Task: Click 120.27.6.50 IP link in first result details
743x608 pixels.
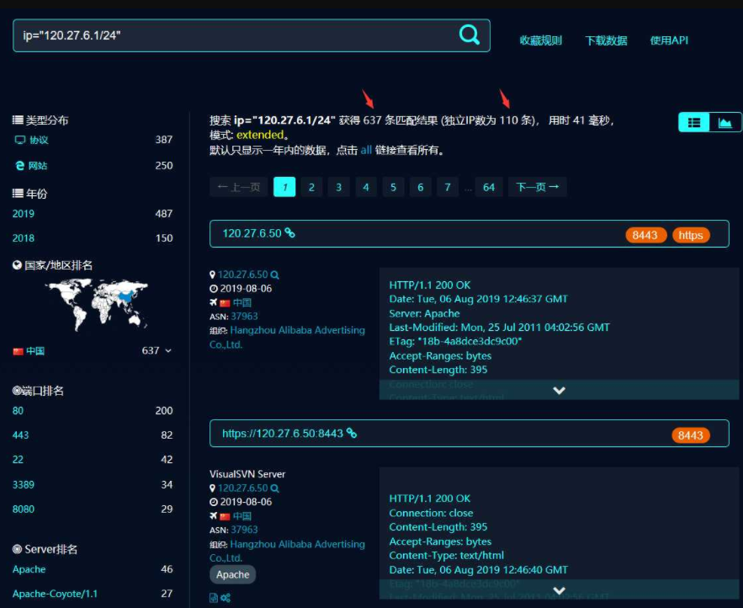Action: [243, 275]
